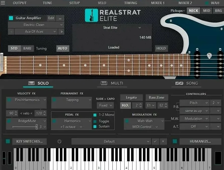Toggle the Guitar Amplifier power square

click(11, 18)
